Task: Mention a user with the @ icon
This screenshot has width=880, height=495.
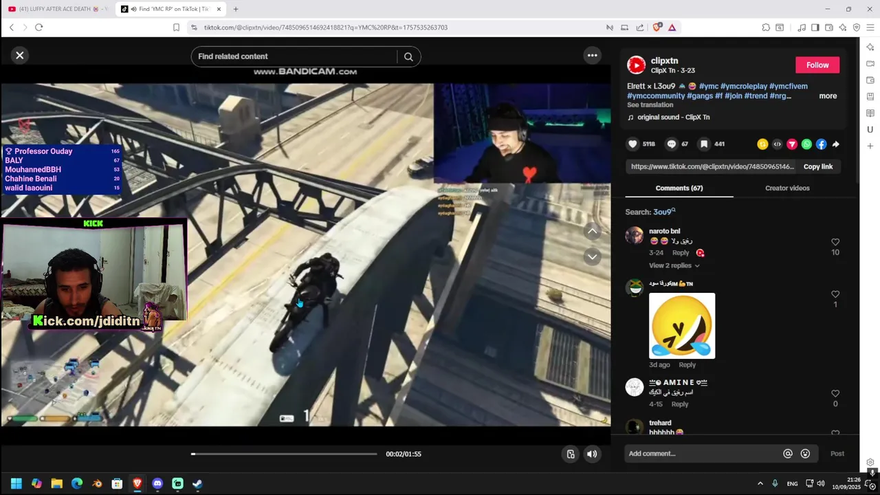Action: pyautogui.click(x=788, y=454)
